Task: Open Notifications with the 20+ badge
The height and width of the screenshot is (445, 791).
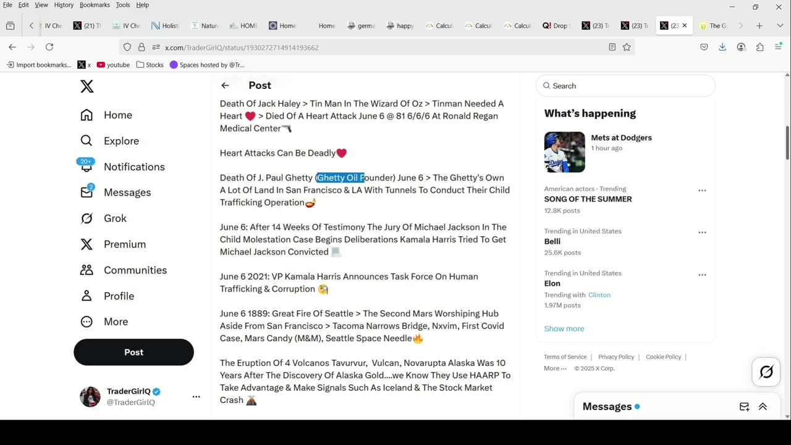Action: click(x=122, y=167)
